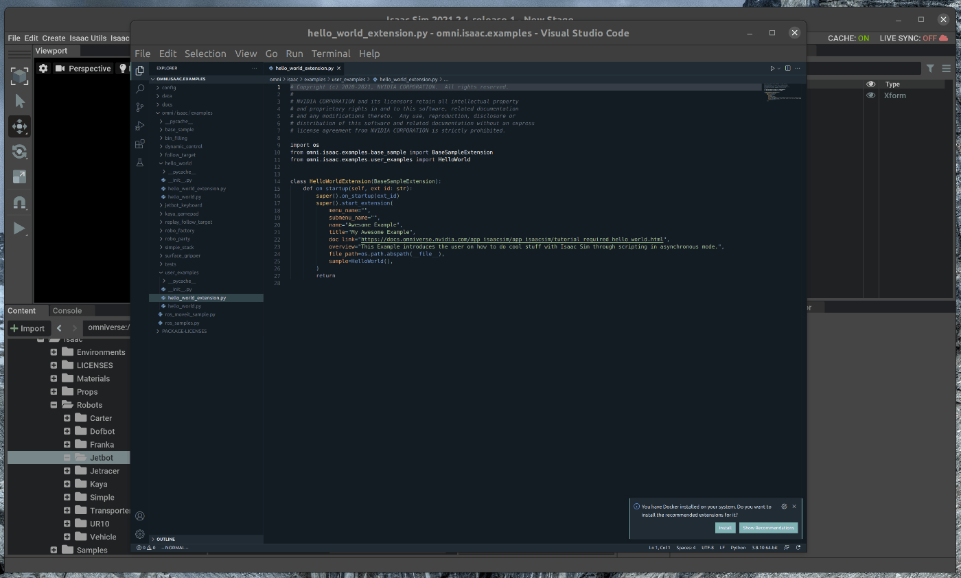Click the status bar notifications bell
This screenshot has height=578, width=961.
click(798, 548)
